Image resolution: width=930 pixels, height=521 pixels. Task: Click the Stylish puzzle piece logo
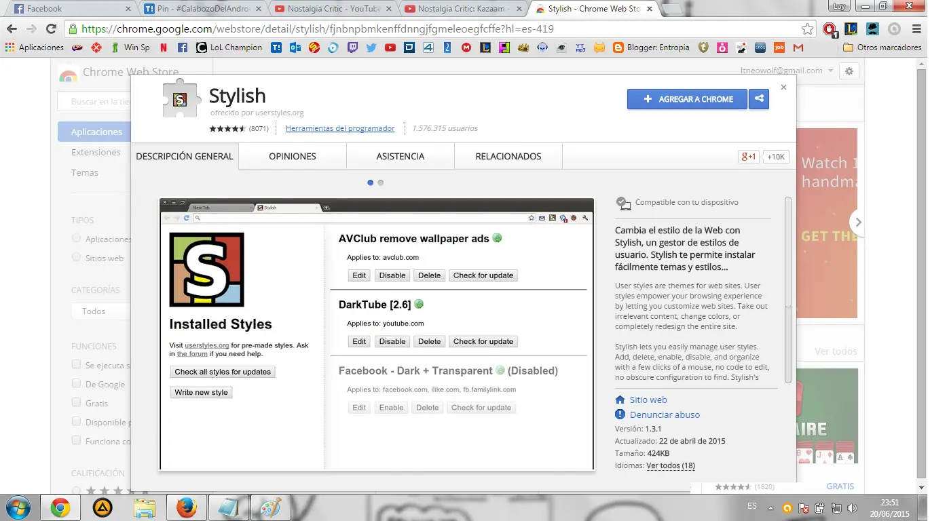click(x=180, y=99)
